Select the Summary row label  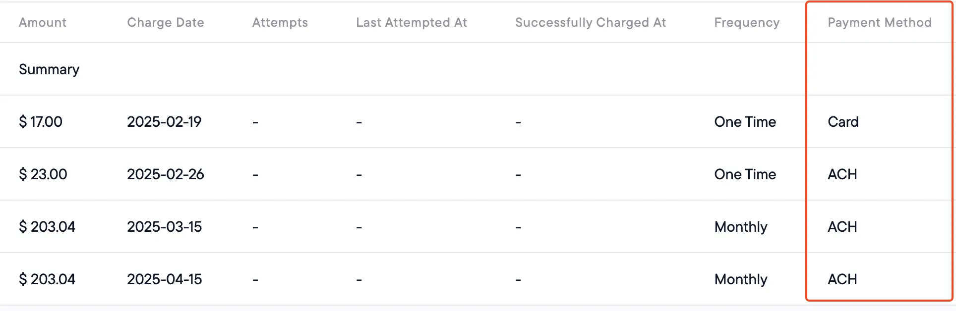coord(49,69)
